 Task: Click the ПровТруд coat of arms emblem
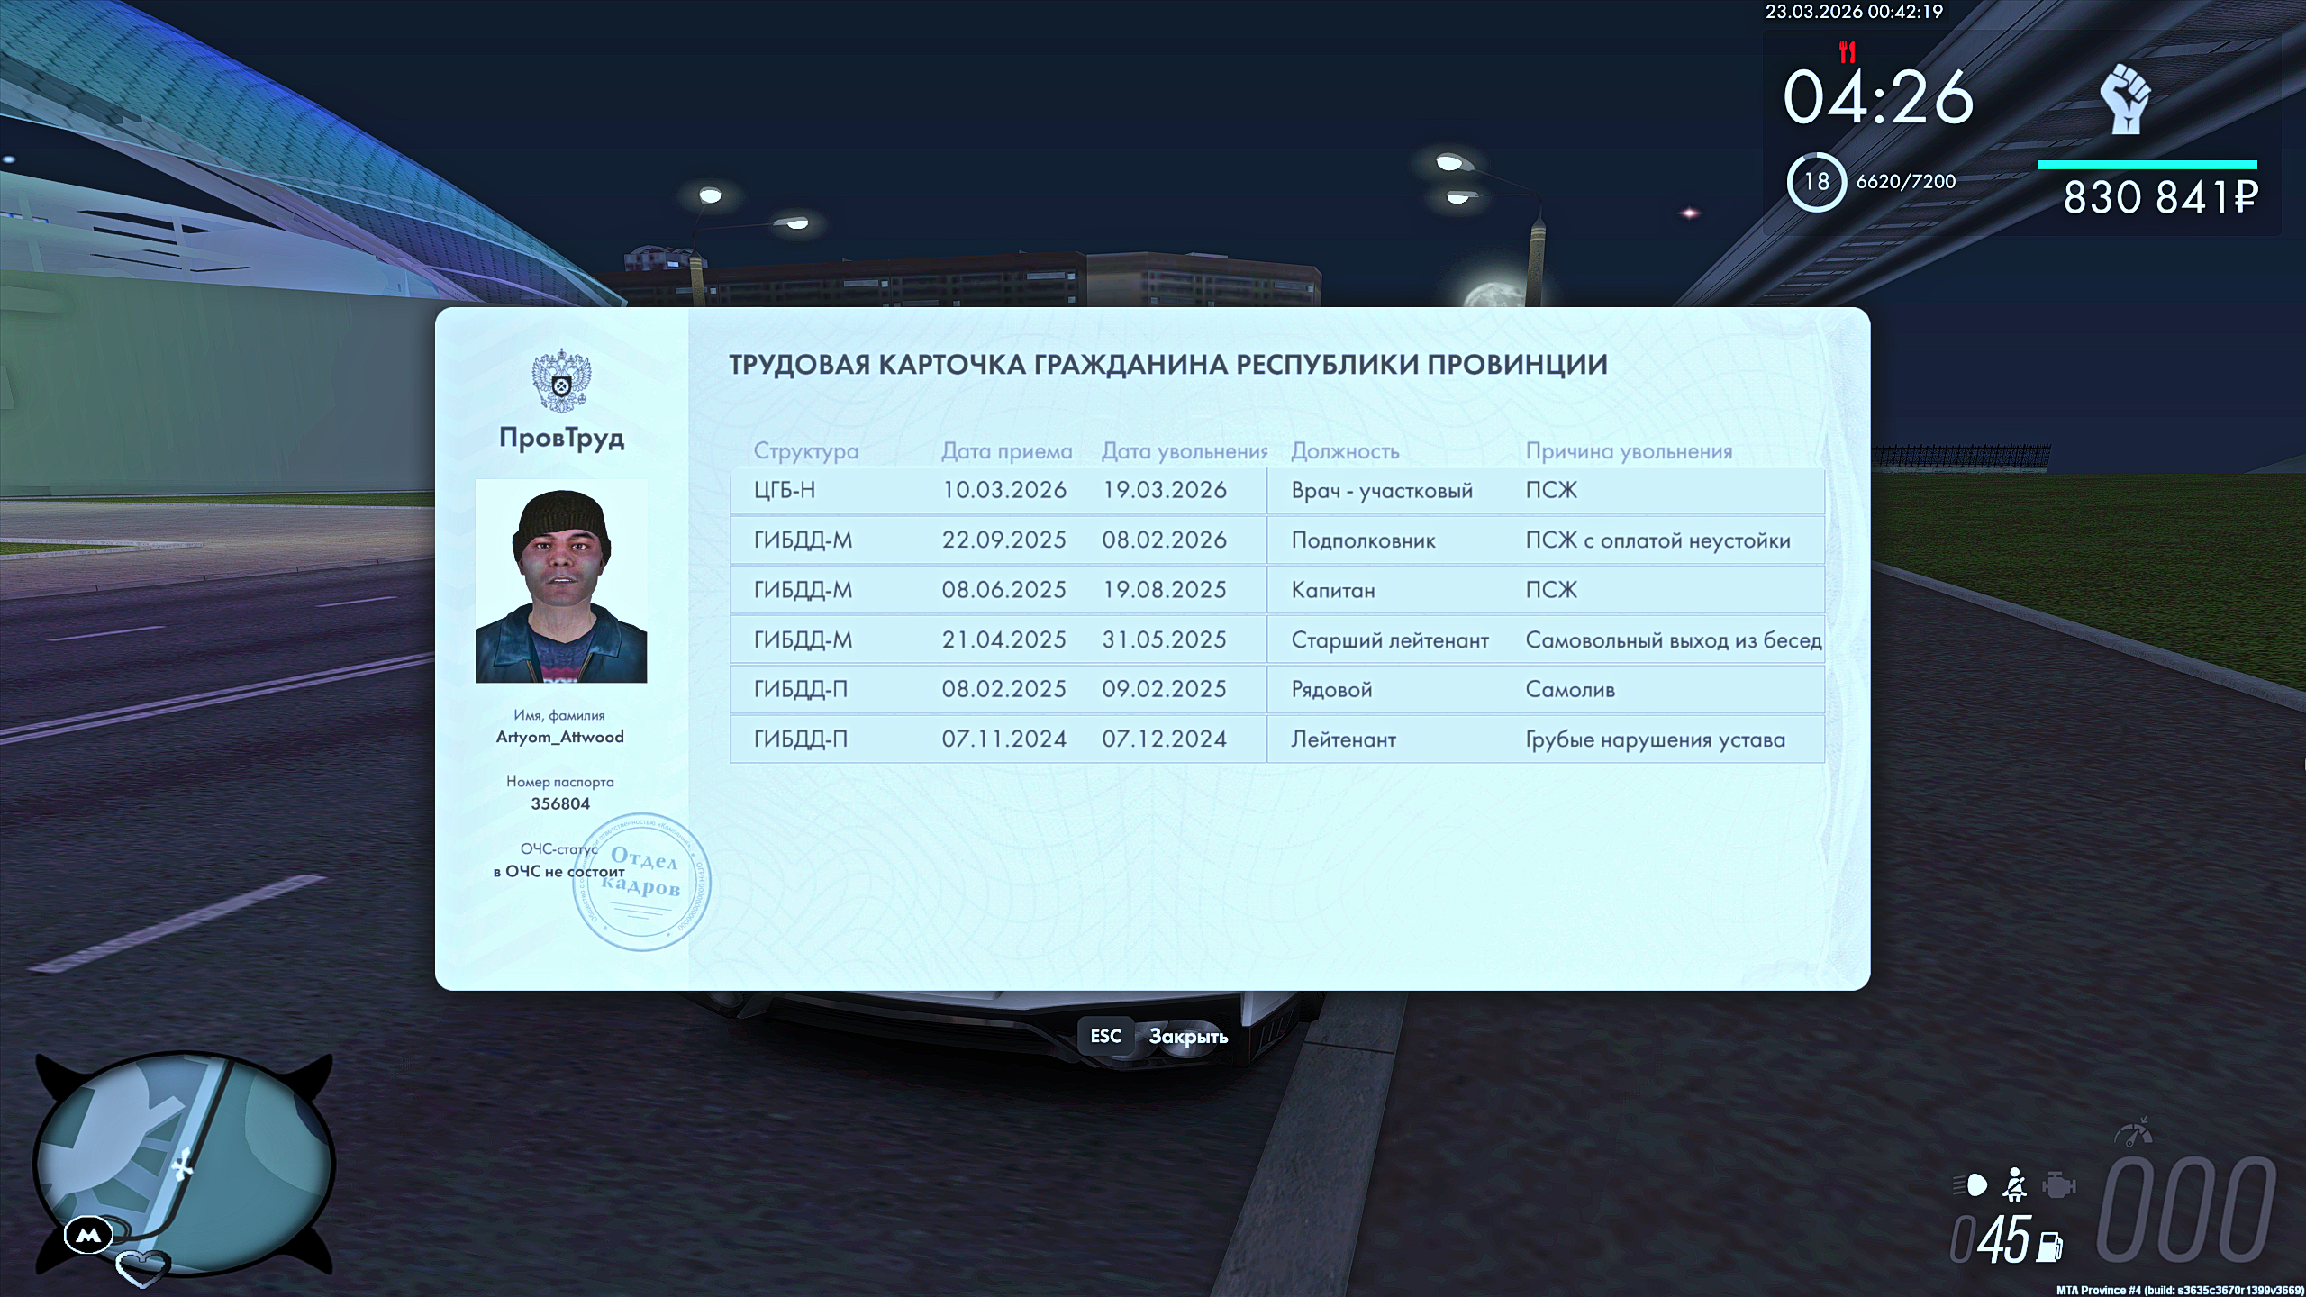pyautogui.click(x=561, y=380)
